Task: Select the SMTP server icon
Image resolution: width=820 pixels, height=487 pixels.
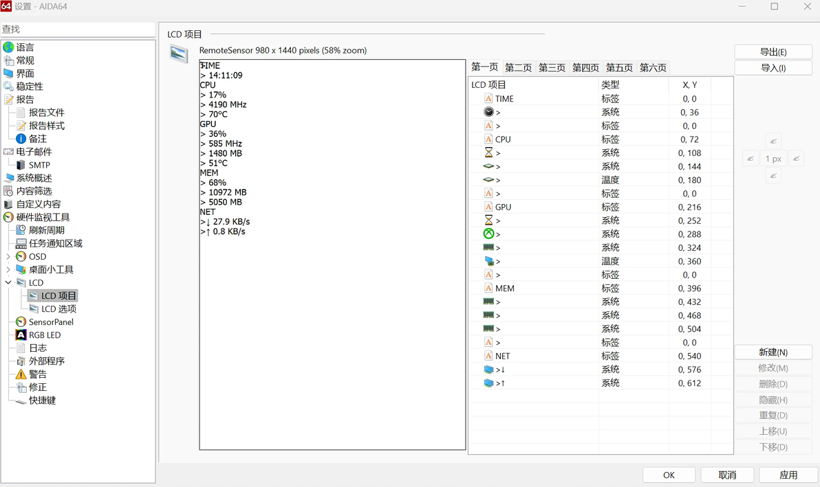Action: 21,165
